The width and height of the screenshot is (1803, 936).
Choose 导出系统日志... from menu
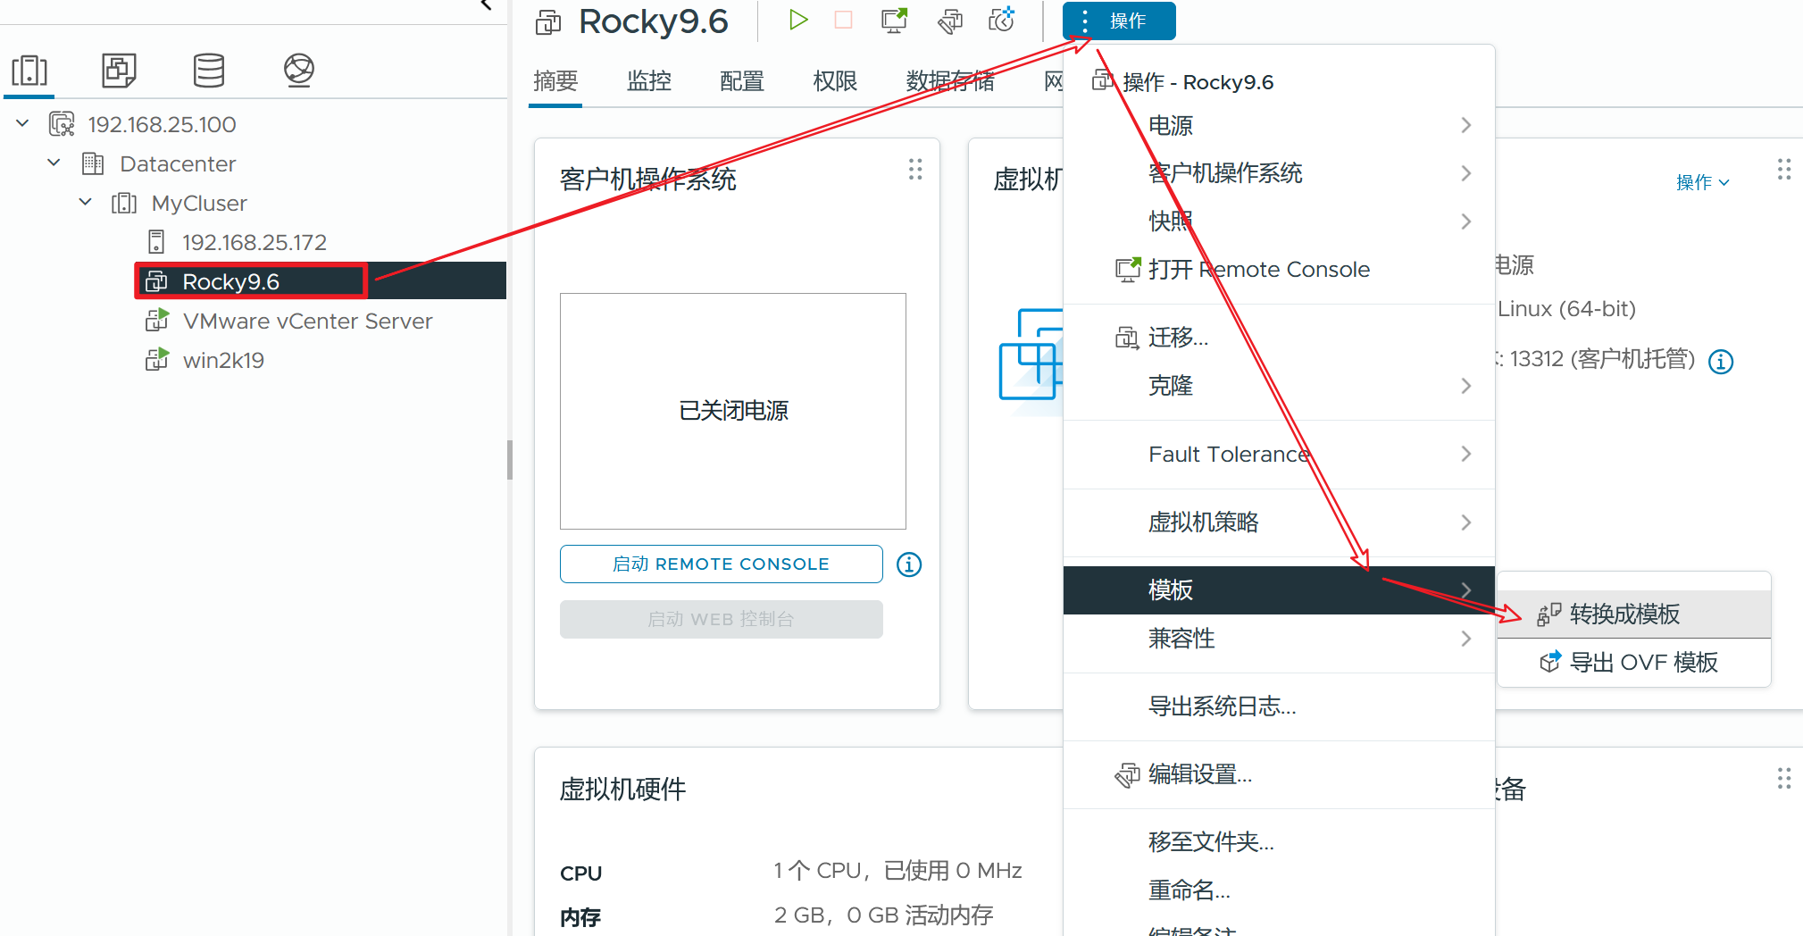(1279, 706)
